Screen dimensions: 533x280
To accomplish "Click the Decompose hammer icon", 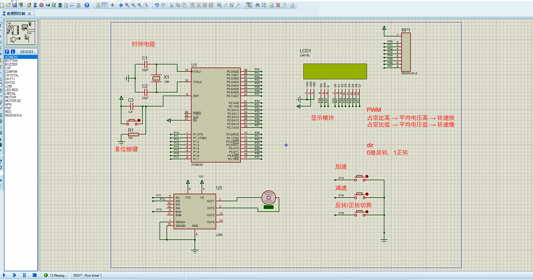I will point(238,5).
